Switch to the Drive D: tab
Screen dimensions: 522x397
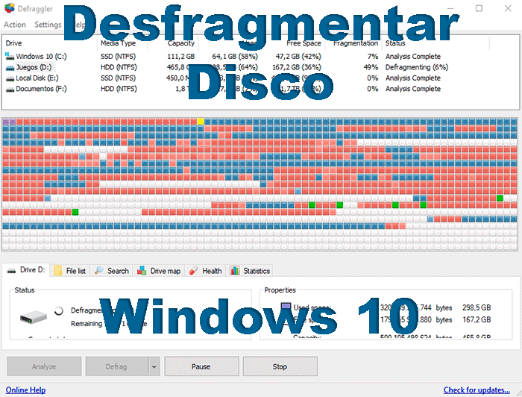26,270
